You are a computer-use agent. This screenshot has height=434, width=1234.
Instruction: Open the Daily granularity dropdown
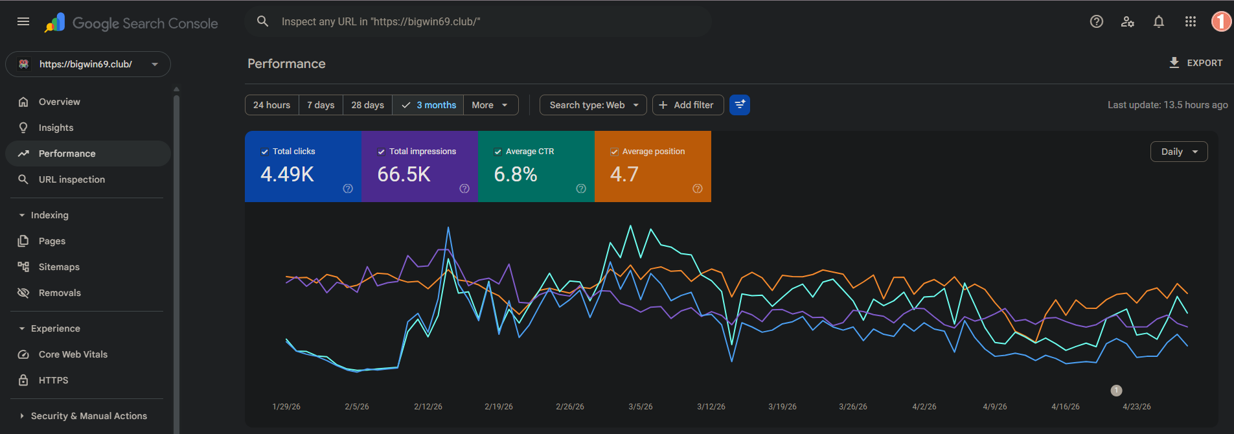(x=1179, y=152)
